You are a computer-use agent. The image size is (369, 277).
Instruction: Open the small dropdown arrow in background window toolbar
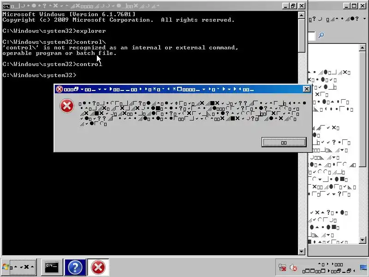364,18
